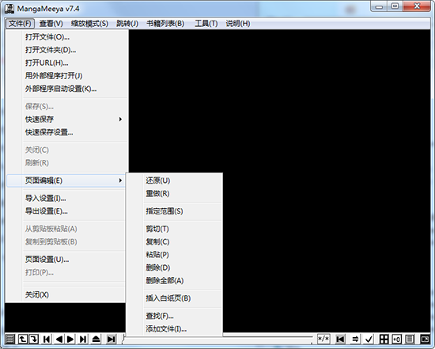The image size is (435, 349).
Task: Jump to first page icon
Action: tap(47, 339)
